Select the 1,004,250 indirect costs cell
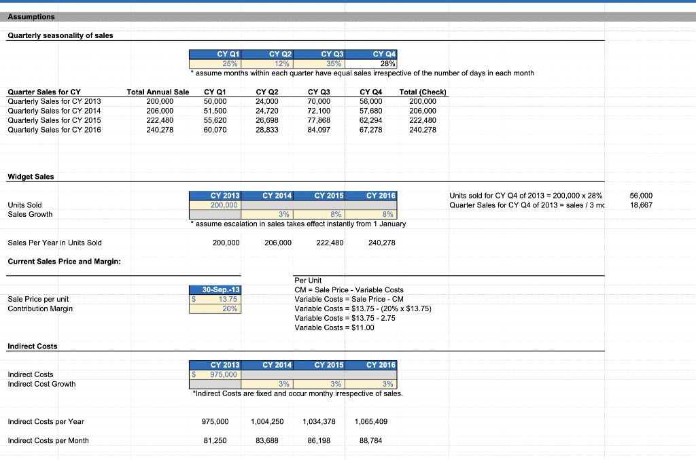Screen dimensions: 696x460 pyautogui.click(x=267, y=422)
